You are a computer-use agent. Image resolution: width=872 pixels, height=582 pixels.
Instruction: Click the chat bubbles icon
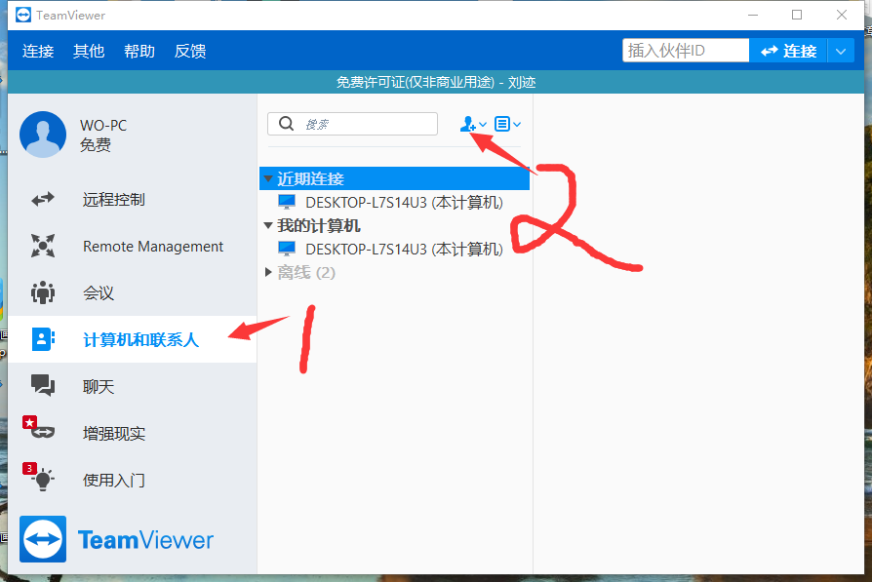pyautogui.click(x=43, y=385)
